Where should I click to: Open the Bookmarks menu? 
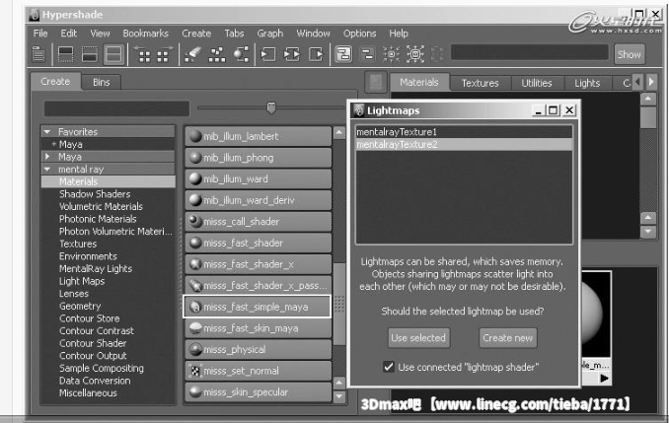[145, 34]
